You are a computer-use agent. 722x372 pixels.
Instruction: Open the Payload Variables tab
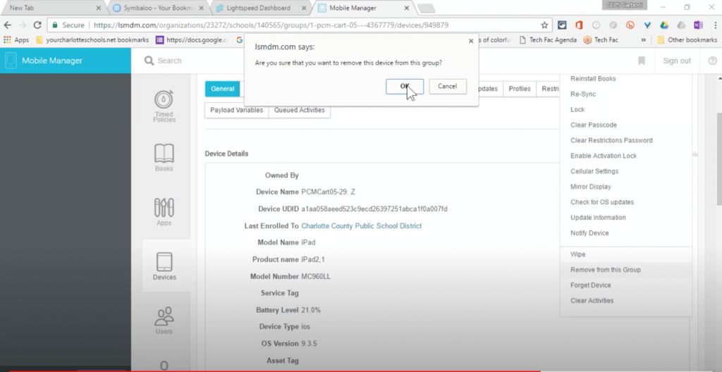point(237,110)
